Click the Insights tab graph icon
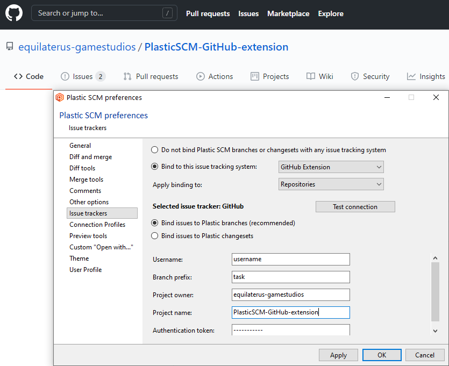Screen dimensions: 449x366 click(x=411, y=76)
